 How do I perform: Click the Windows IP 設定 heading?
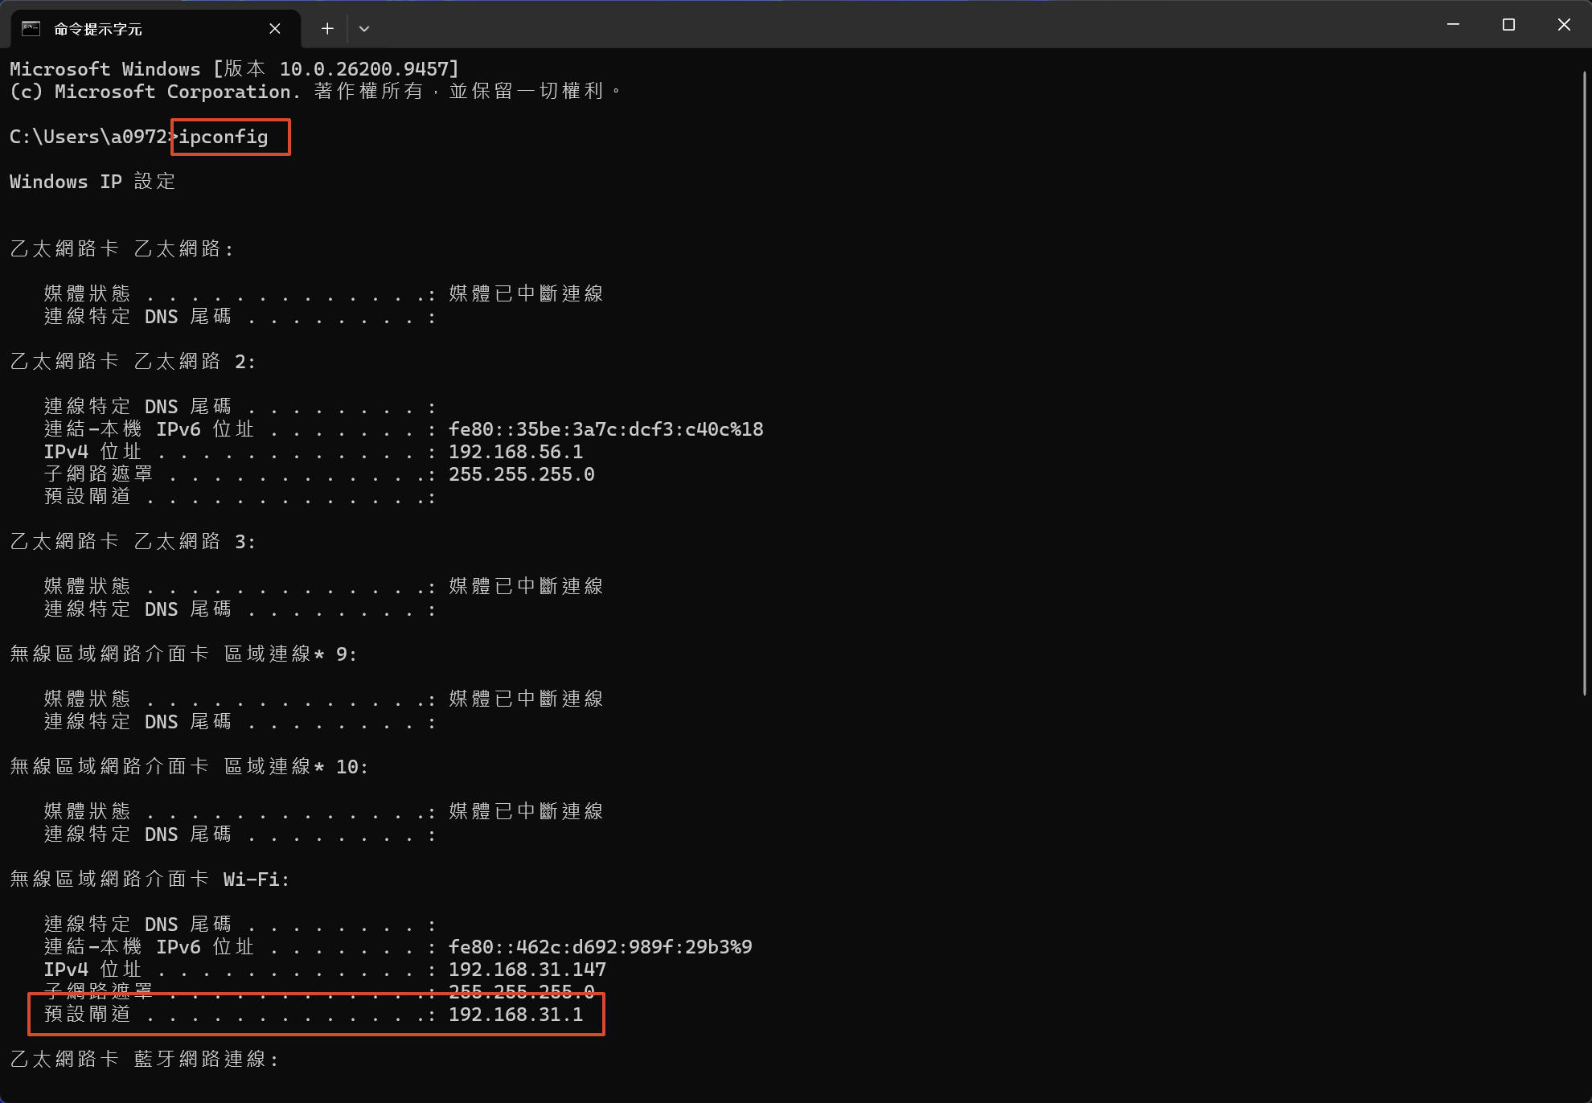(92, 182)
